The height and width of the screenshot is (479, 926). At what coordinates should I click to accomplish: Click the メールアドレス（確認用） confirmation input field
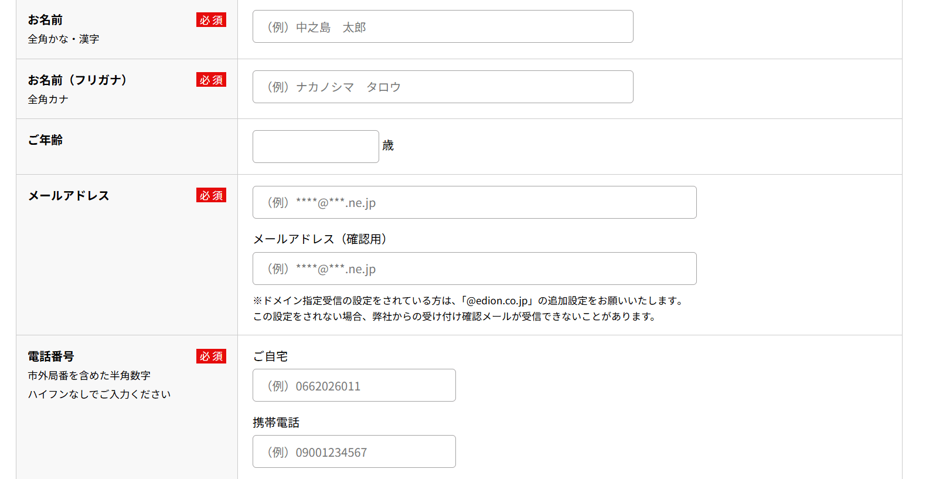[474, 269]
